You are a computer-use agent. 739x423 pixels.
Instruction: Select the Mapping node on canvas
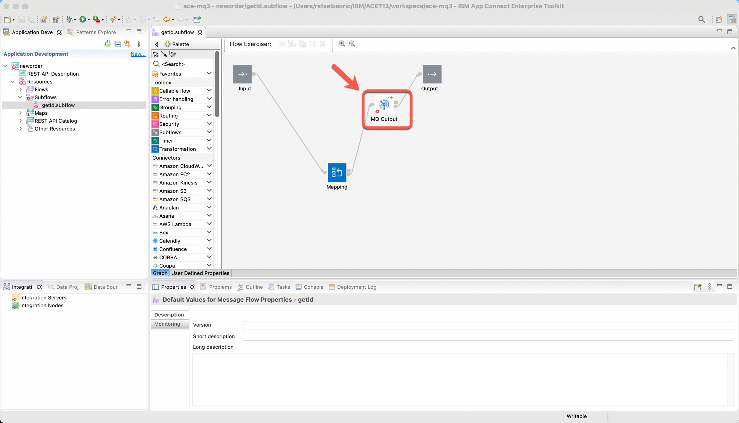pyautogui.click(x=337, y=172)
